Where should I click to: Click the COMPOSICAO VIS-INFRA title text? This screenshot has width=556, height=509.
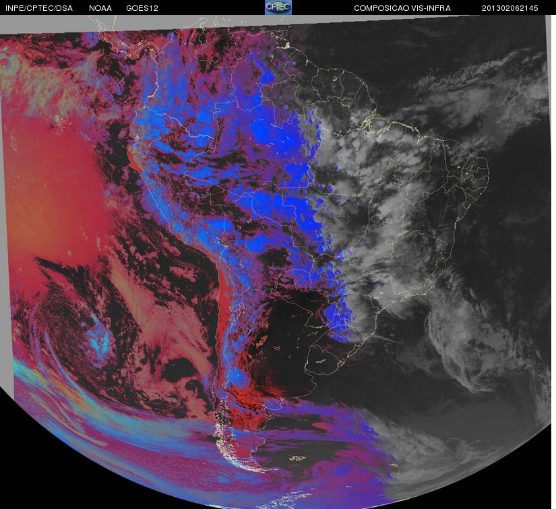pyautogui.click(x=402, y=8)
